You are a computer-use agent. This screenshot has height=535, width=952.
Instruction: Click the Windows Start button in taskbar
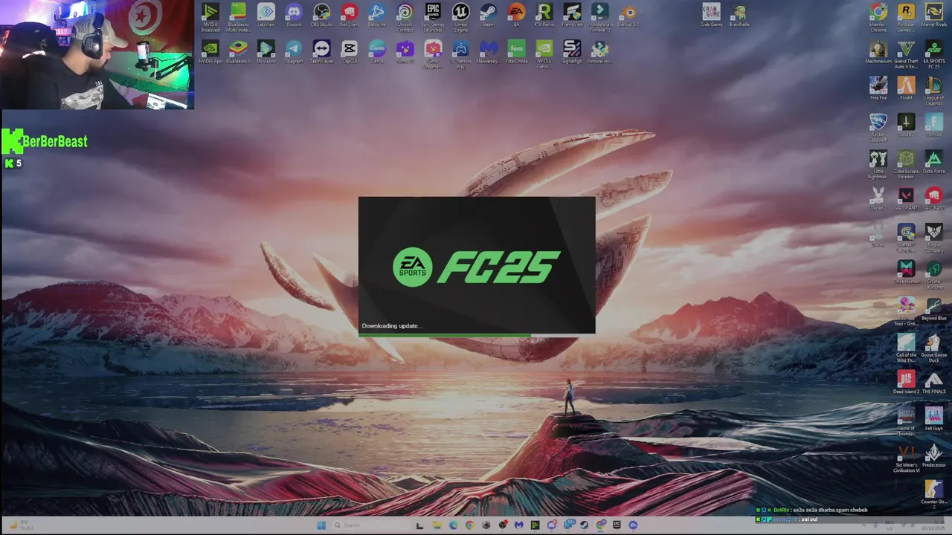click(x=321, y=525)
